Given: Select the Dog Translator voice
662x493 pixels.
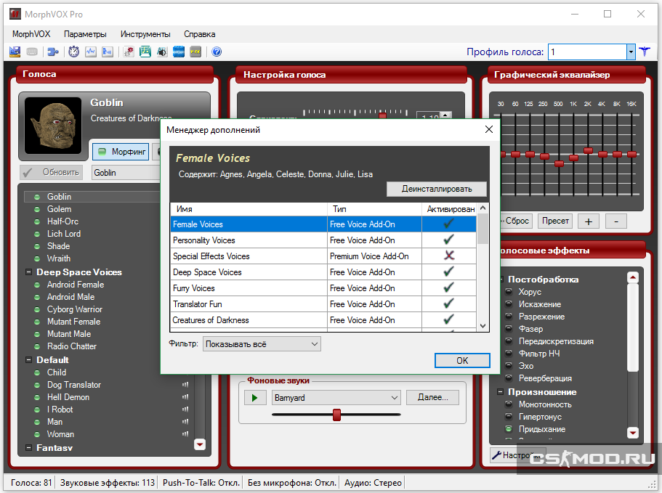Looking at the screenshot, I should [74, 385].
